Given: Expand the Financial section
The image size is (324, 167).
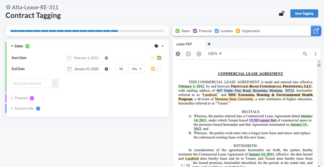Looking at the screenshot, I should (12, 98).
